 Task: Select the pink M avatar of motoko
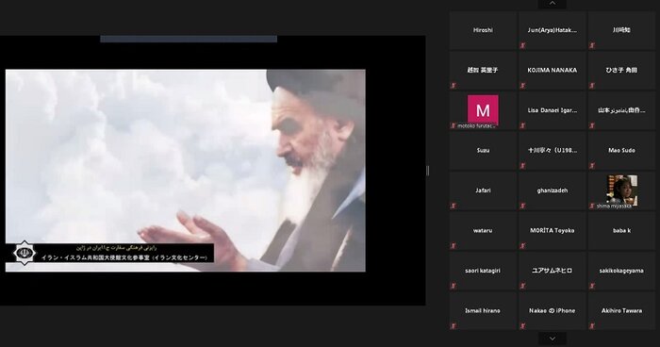[483, 110]
